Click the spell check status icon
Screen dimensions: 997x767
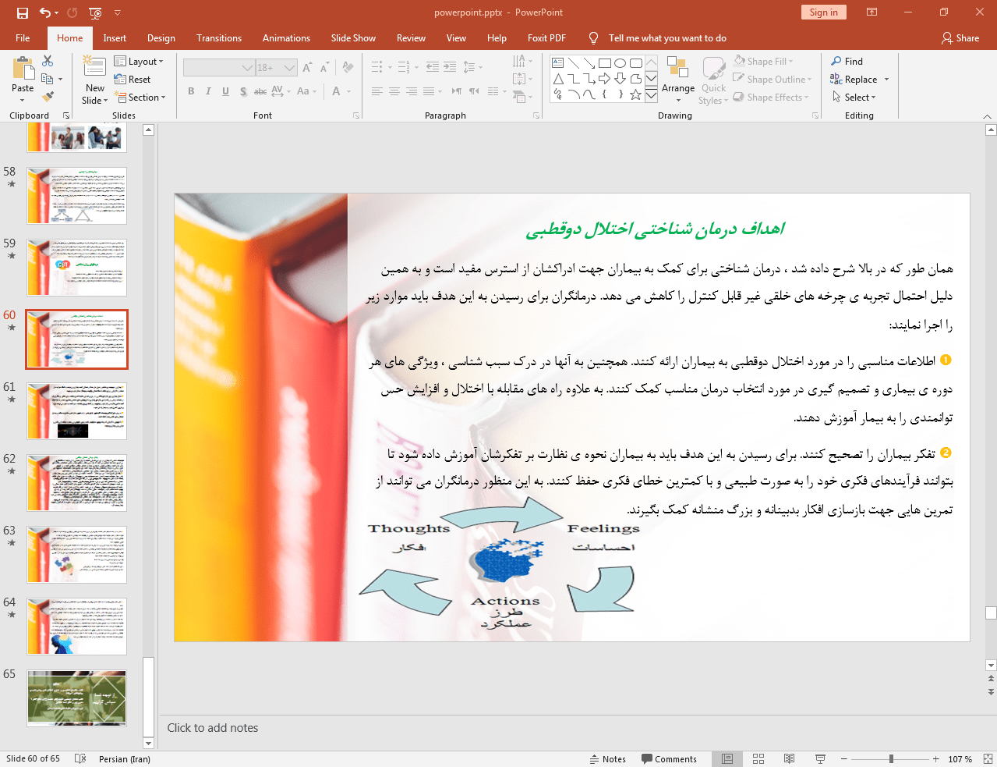click(x=80, y=758)
